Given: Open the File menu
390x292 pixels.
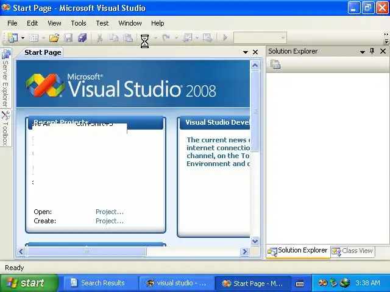Looking at the screenshot, I should [x=12, y=23].
